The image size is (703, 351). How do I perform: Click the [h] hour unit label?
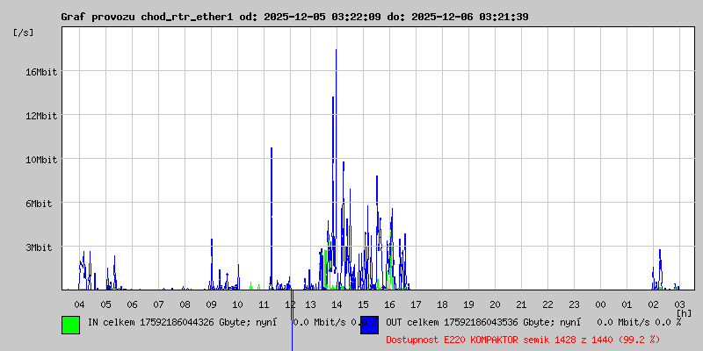[x=684, y=312]
